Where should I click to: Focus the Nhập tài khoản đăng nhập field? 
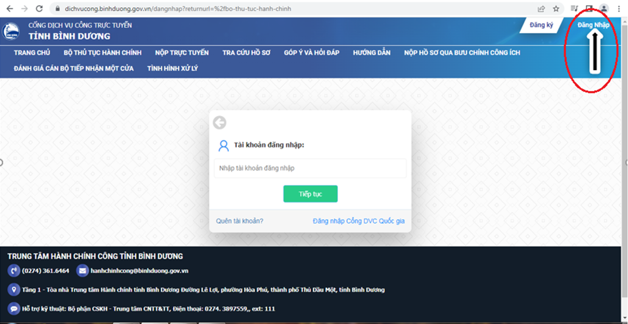click(x=310, y=168)
